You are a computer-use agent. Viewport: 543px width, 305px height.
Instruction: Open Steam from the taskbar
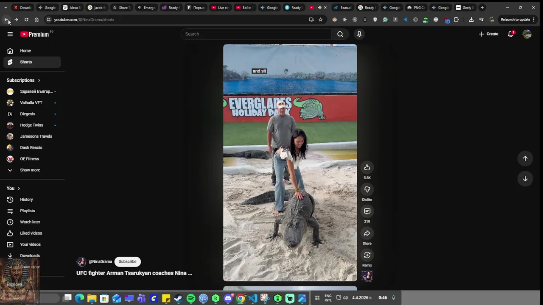178,298
